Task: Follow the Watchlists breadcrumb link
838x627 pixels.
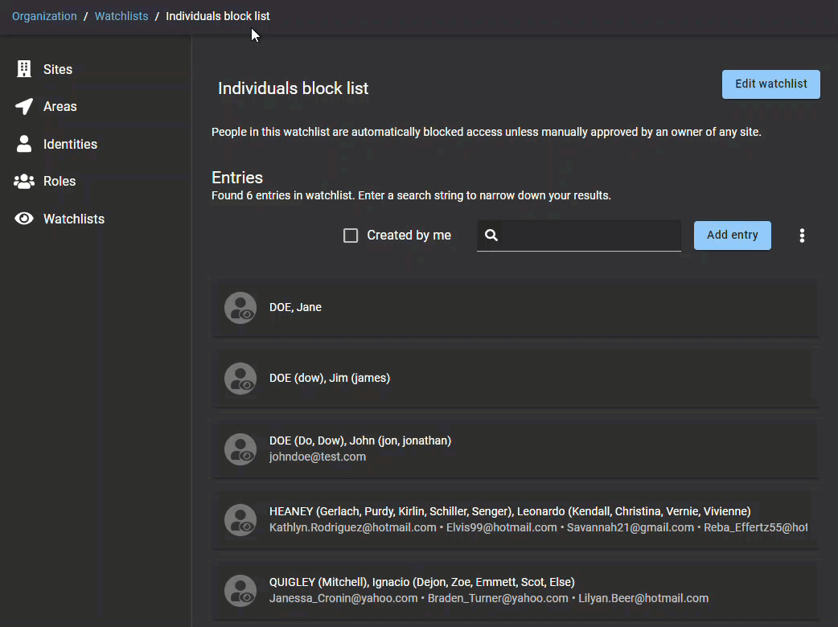Action: coord(121,16)
